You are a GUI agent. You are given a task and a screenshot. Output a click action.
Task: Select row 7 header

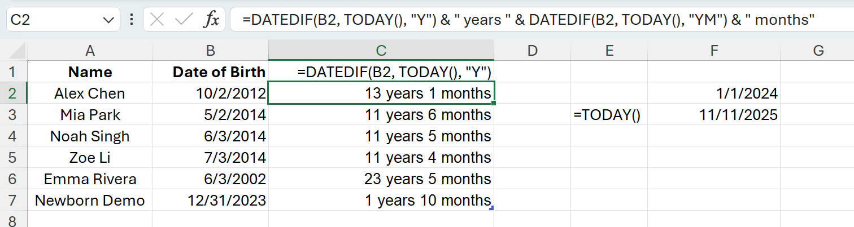click(14, 201)
